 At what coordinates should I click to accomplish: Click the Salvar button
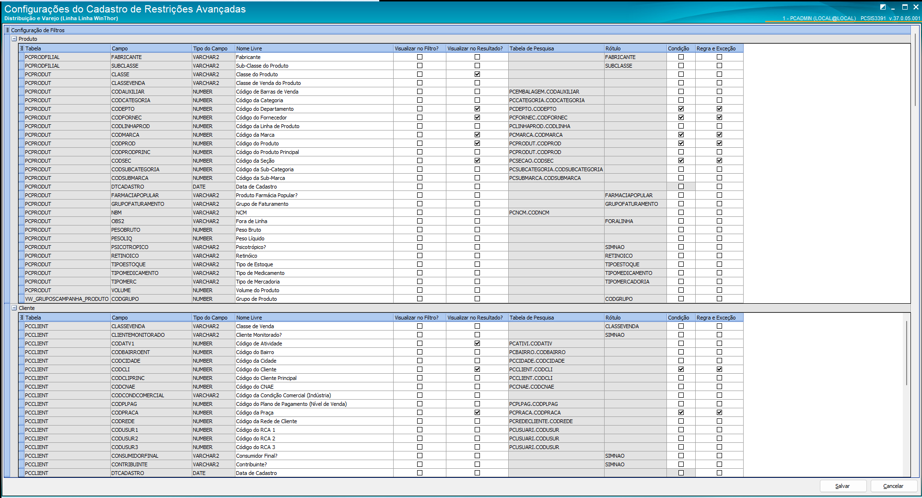coord(843,486)
